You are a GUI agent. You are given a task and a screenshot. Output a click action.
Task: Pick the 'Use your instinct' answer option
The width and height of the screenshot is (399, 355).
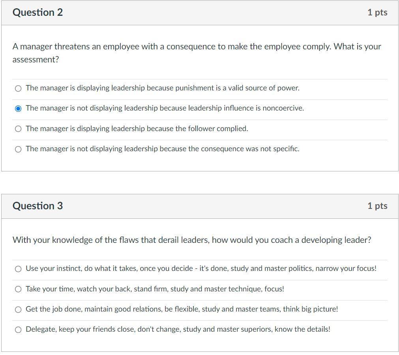[x=18, y=269]
